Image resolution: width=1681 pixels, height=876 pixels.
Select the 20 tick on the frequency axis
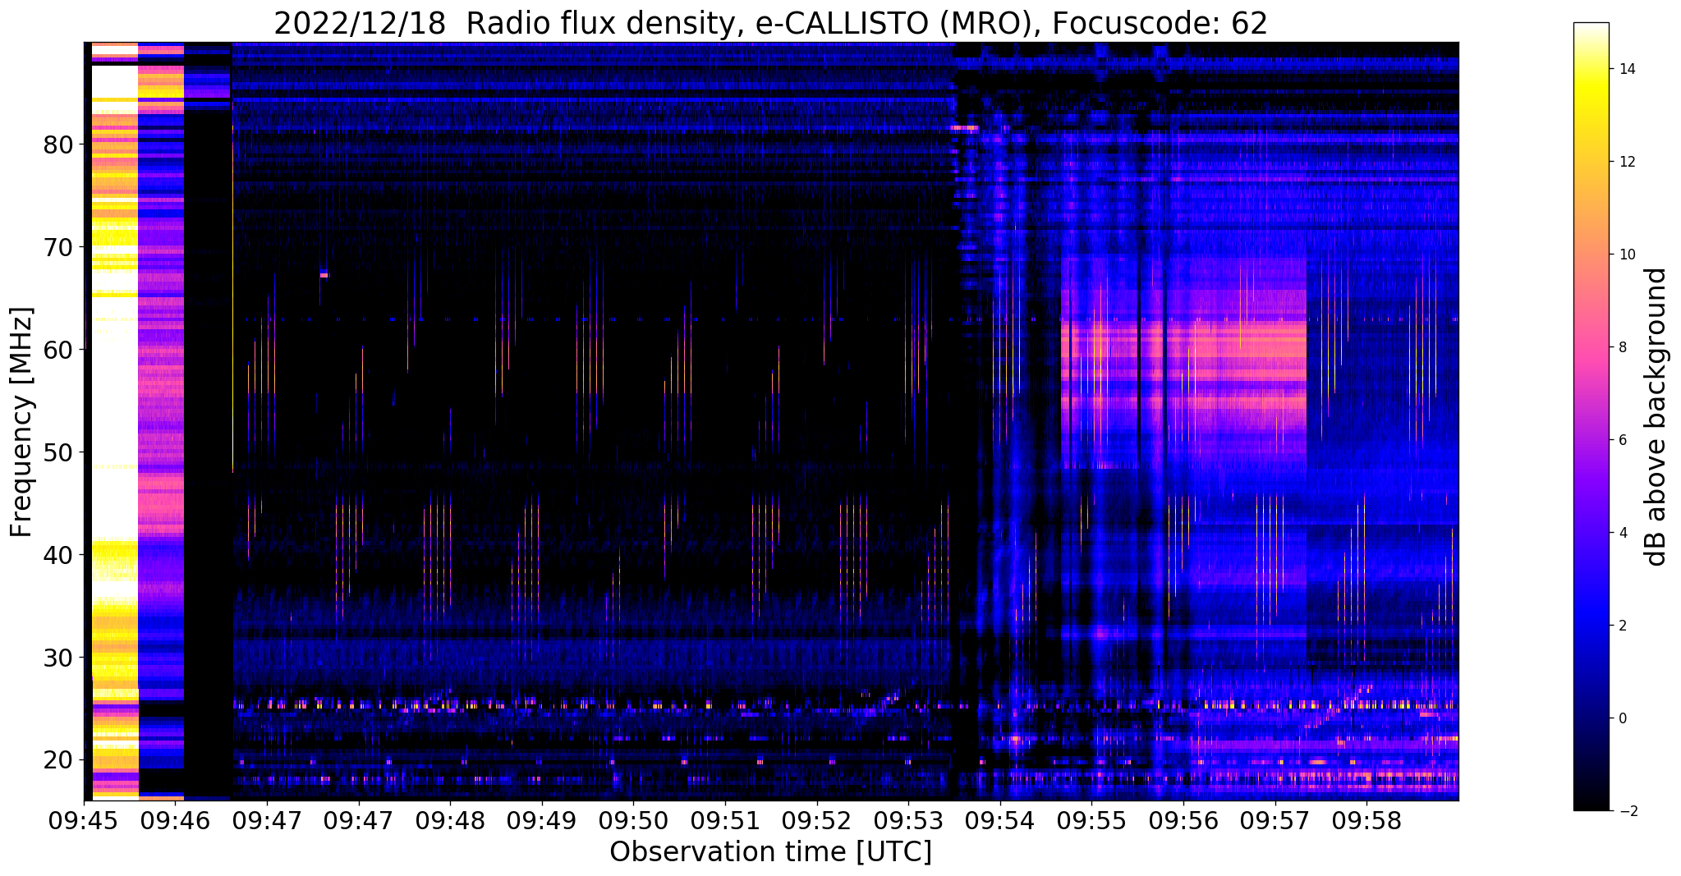[58, 760]
